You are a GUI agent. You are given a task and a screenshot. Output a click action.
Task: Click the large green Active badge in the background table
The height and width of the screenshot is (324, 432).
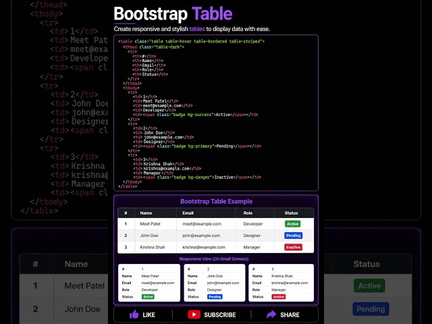[x=369, y=286]
